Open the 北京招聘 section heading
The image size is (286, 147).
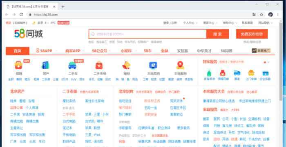pos(126,91)
